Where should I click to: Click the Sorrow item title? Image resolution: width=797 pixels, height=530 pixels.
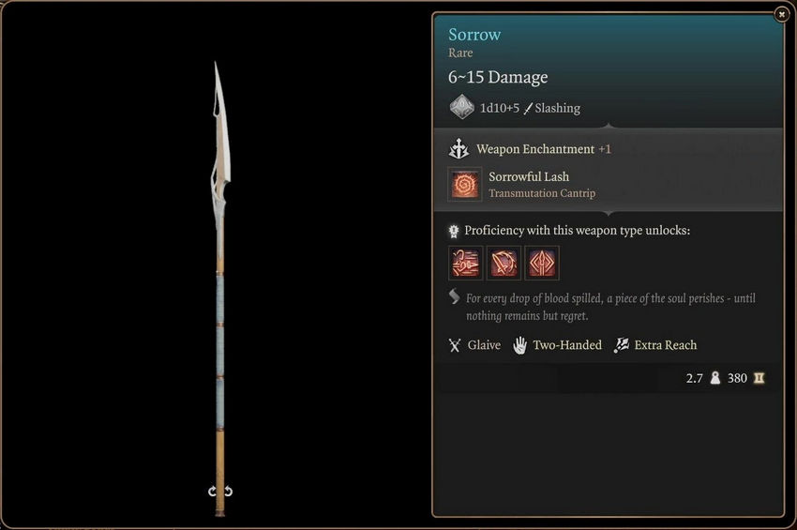pos(474,34)
